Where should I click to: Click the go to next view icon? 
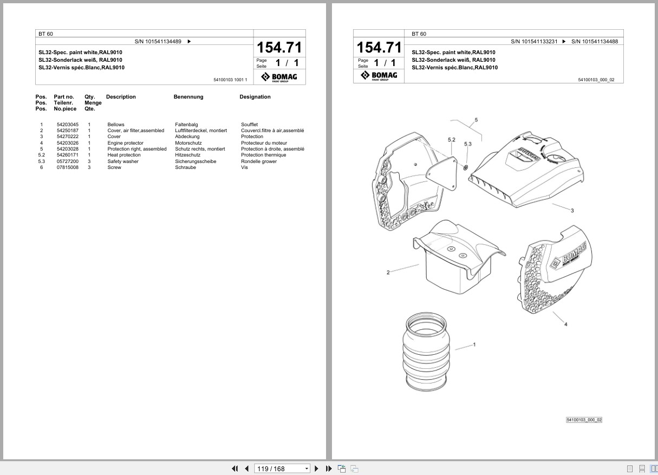point(354,469)
